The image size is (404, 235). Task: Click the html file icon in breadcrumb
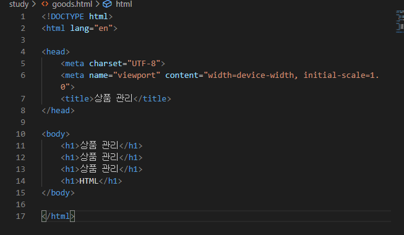(x=45, y=4)
